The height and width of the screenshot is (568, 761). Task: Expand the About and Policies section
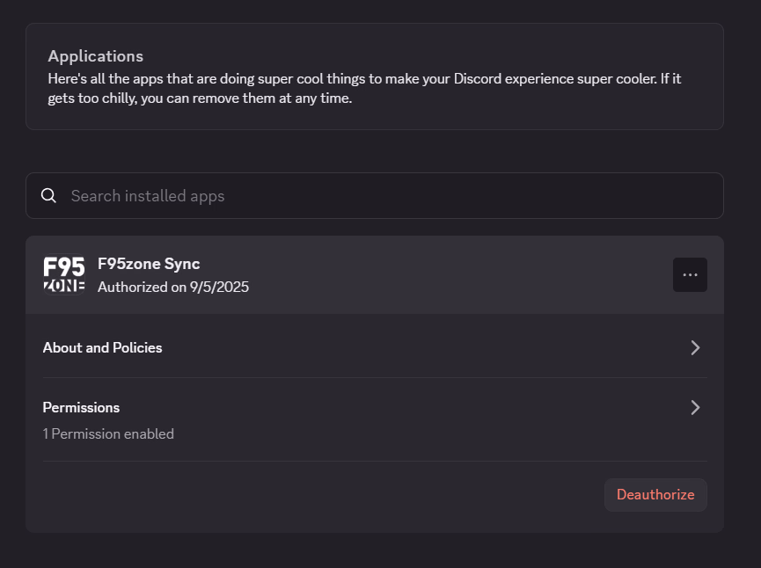coord(375,348)
